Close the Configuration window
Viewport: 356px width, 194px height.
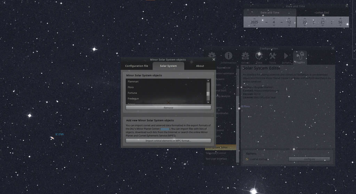coord(333,48)
